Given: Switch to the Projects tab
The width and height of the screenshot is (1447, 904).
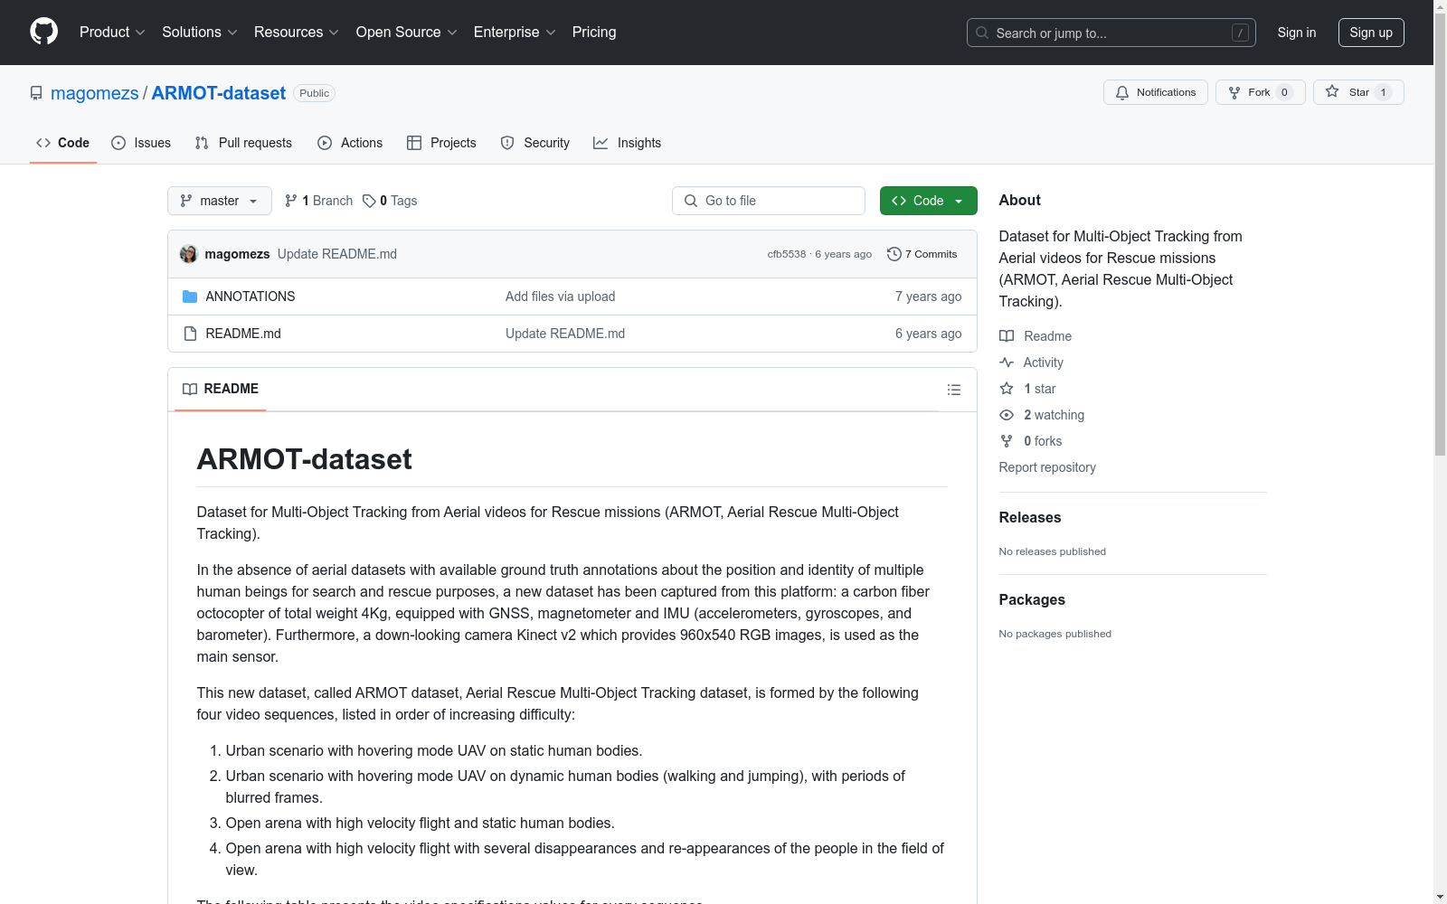Looking at the screenshot, I should pos(441,143).
